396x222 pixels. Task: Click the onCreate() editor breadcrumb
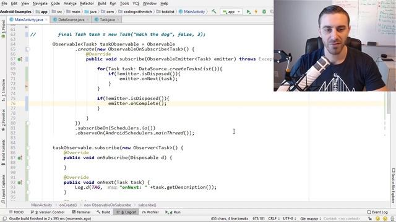point(68,205)
